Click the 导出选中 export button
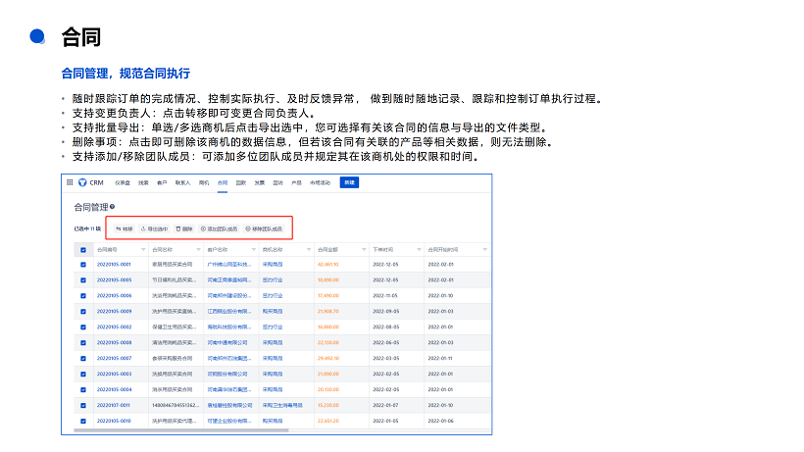The width and height of the screenshot is (804, 452). pos(154,229)
